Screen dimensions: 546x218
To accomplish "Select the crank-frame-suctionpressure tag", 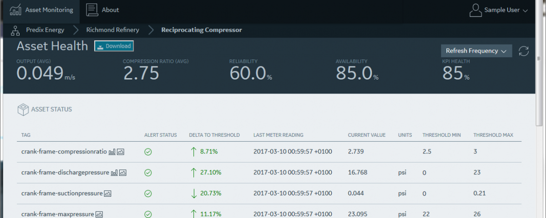I will (x=62, y=193).
